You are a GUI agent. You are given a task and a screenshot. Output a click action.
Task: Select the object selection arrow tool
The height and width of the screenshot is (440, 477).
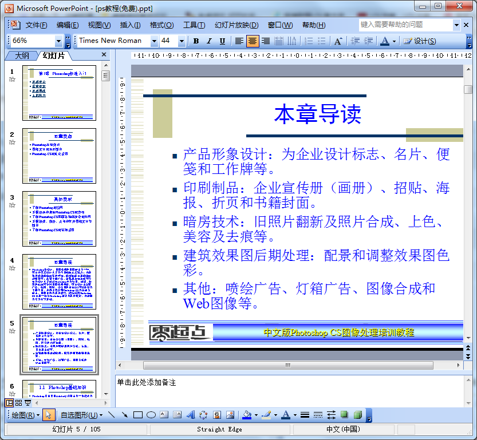(49, 415)
